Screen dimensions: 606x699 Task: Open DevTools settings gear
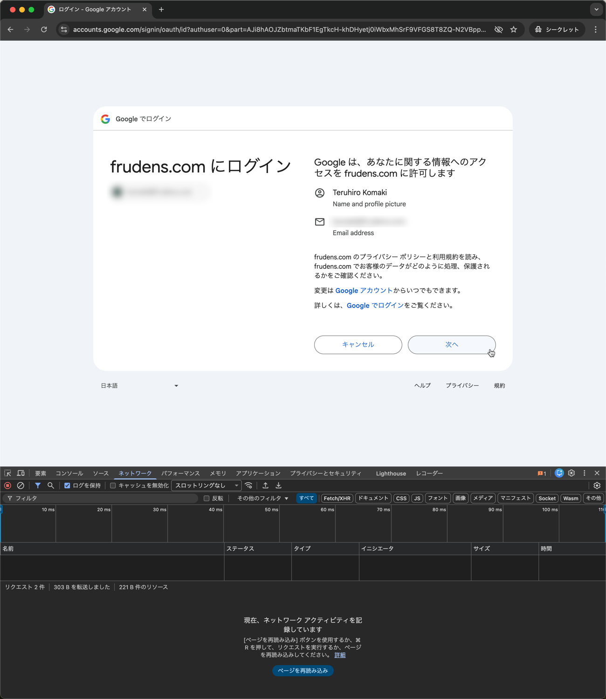tap(572, 473)
